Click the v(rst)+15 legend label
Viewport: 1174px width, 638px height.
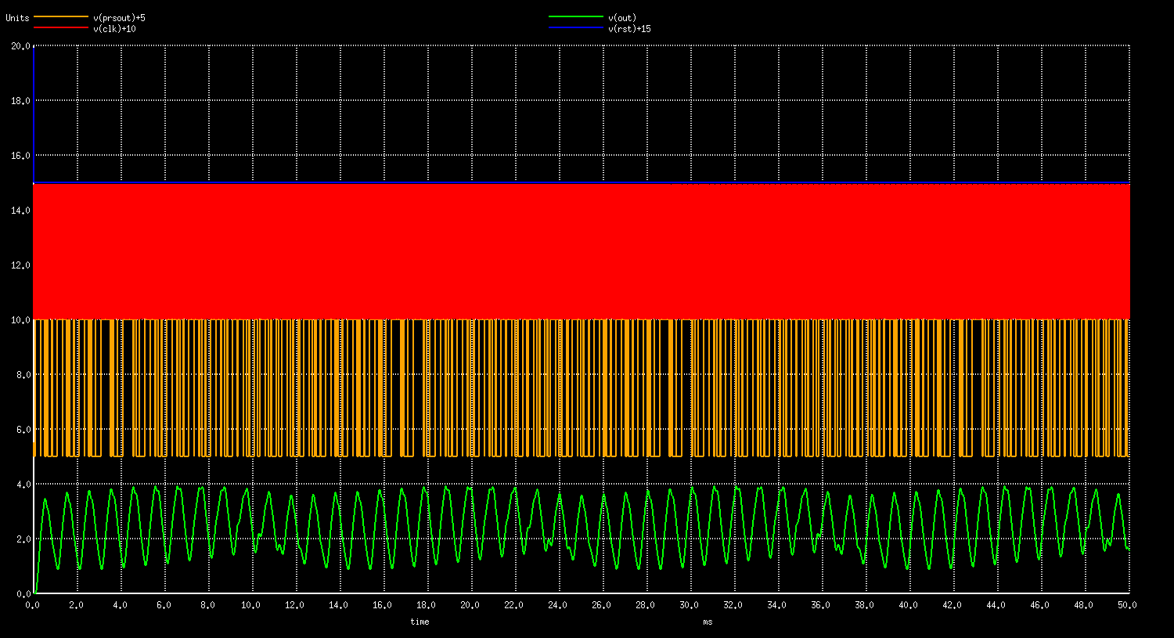pos(629,28)
